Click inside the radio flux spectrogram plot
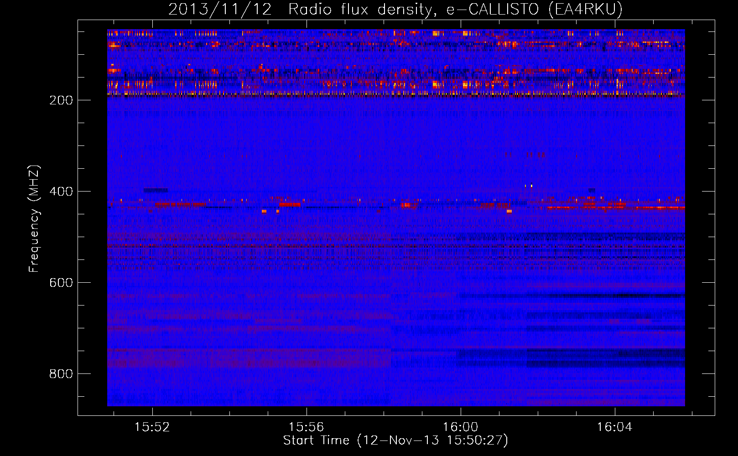Screen dimensions: 738x456 [x=396, y=218]
